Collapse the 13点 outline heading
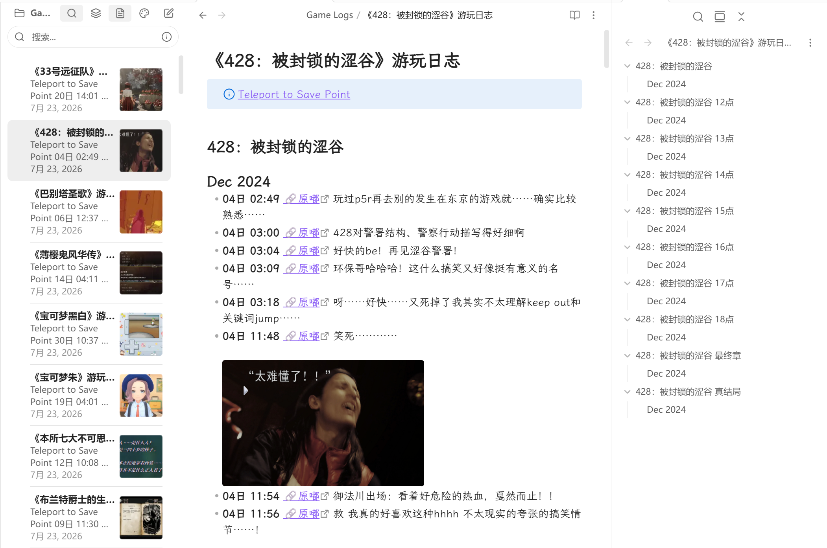827x548 pixels. [x=628, y=138]
